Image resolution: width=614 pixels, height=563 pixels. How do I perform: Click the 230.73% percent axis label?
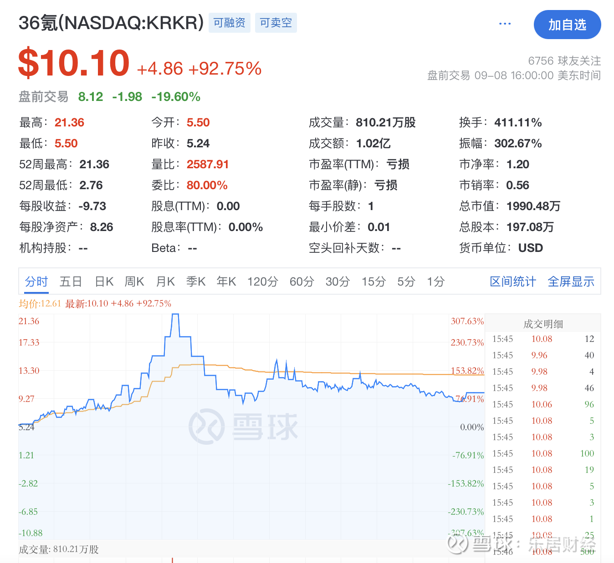coord(467,342)
